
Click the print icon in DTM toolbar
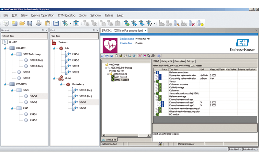click(153, 56)
